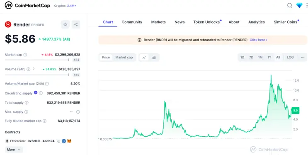Show Max. supply label info icon

[26, 112]
